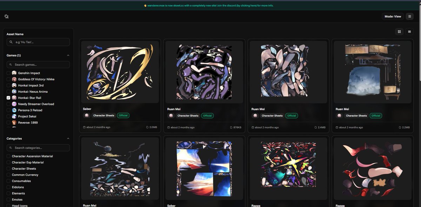Tick the Project Sekai checkbox
Viewport: 421px width, 207px height.
coord(8,116)
